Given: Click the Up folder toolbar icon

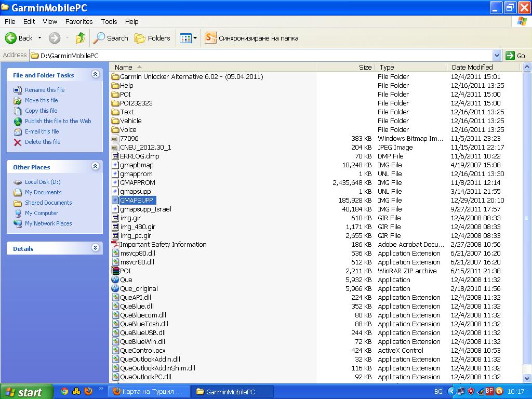Looking at the screenshot, I should [80, 38].
